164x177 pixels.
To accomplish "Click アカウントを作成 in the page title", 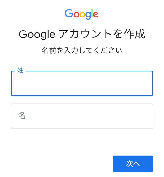I will [102, 34].
